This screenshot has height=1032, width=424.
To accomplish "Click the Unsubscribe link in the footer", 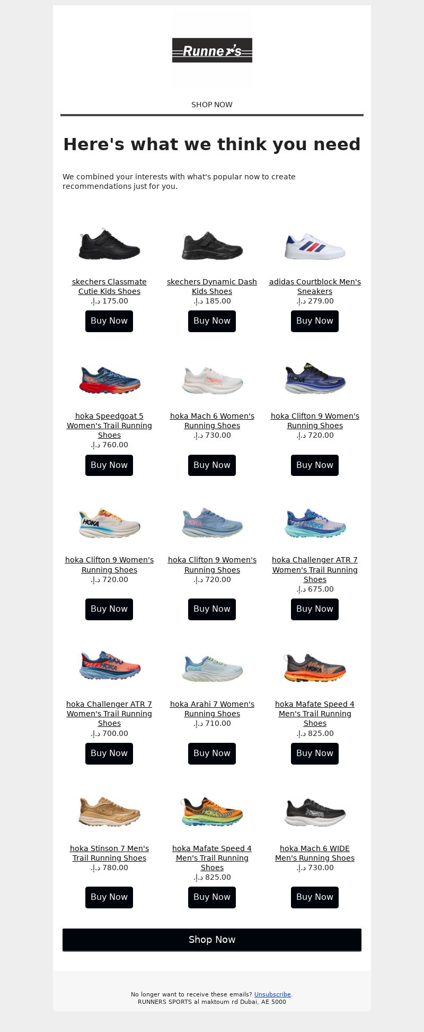I will pyautogui.click(x=272, y=994).
